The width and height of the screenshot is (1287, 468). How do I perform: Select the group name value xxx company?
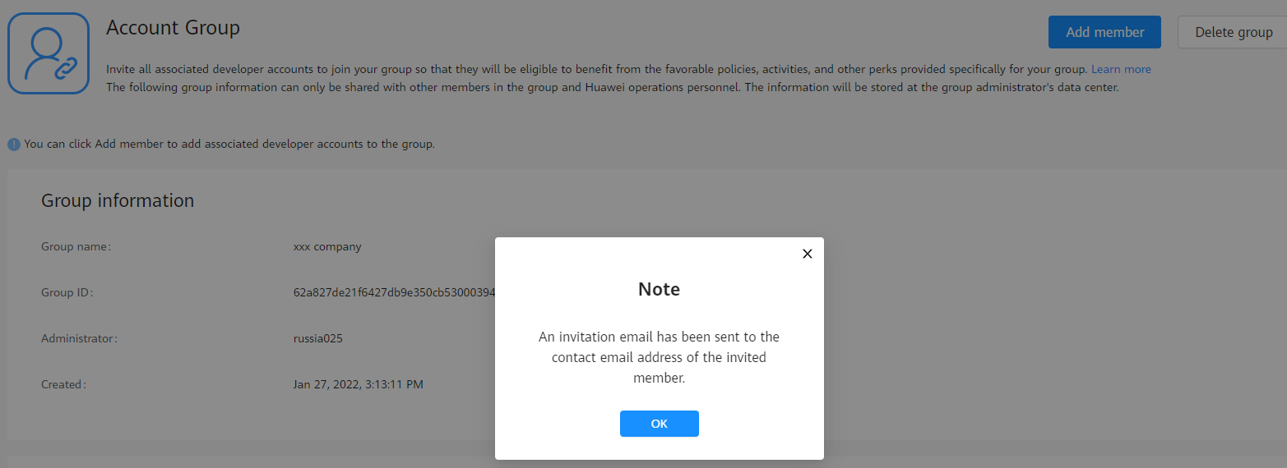327,246
